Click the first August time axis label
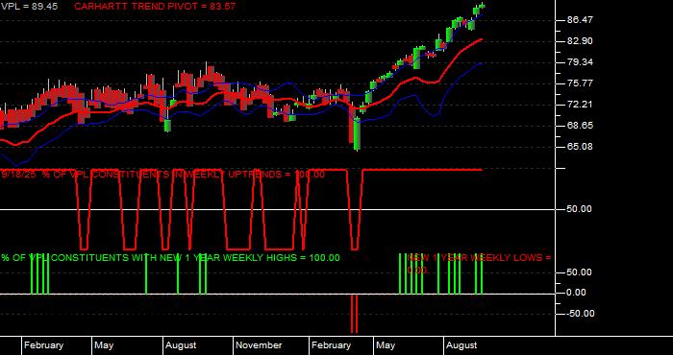 (181, 345)
